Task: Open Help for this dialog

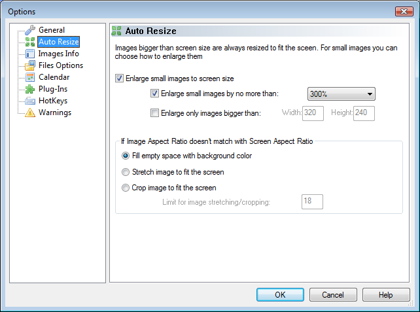Action: 386,295
